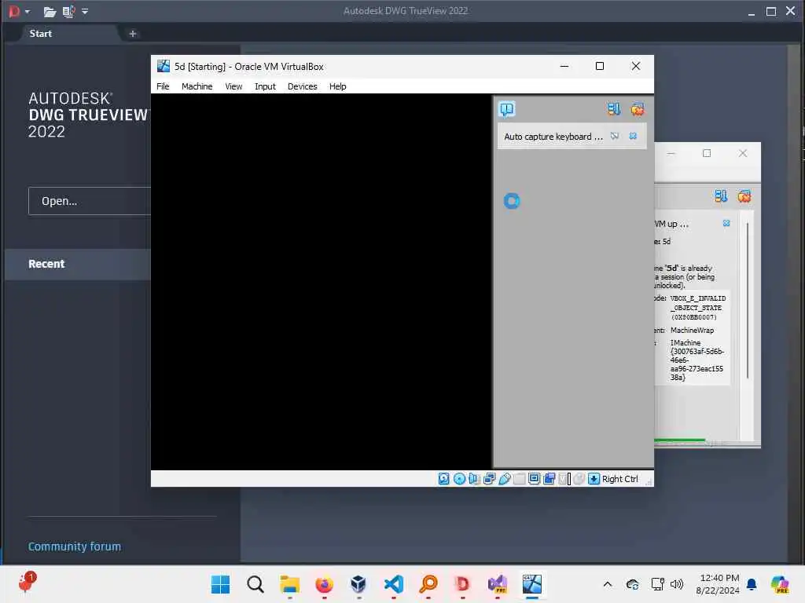805x603 pixels.
Task: Open File Explorer from taskbar
Action: (289, 584)
